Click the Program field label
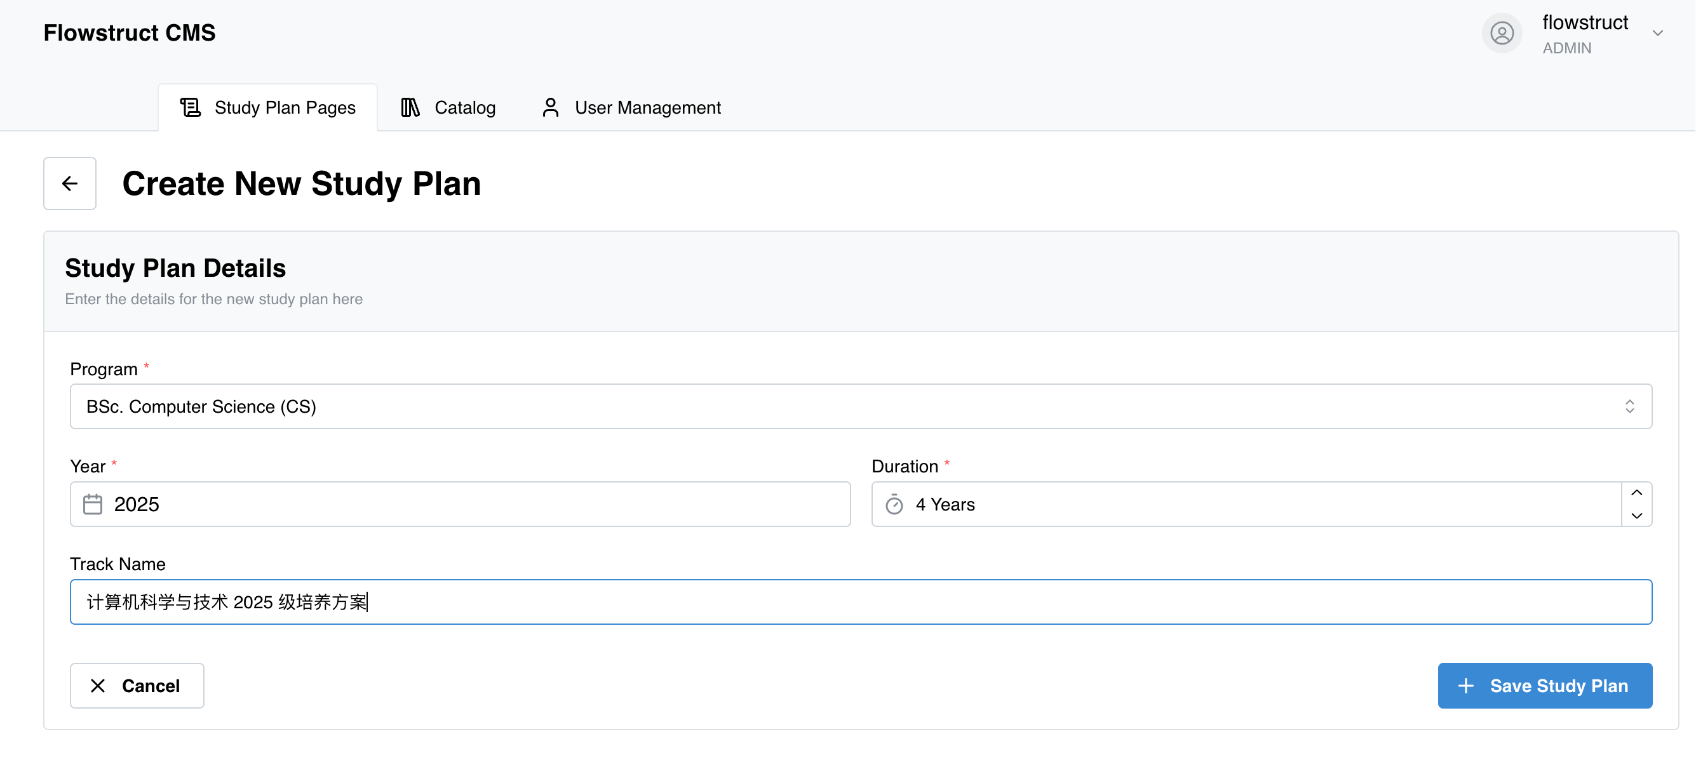The image size is (1696, 767). [x=104, y=369]
